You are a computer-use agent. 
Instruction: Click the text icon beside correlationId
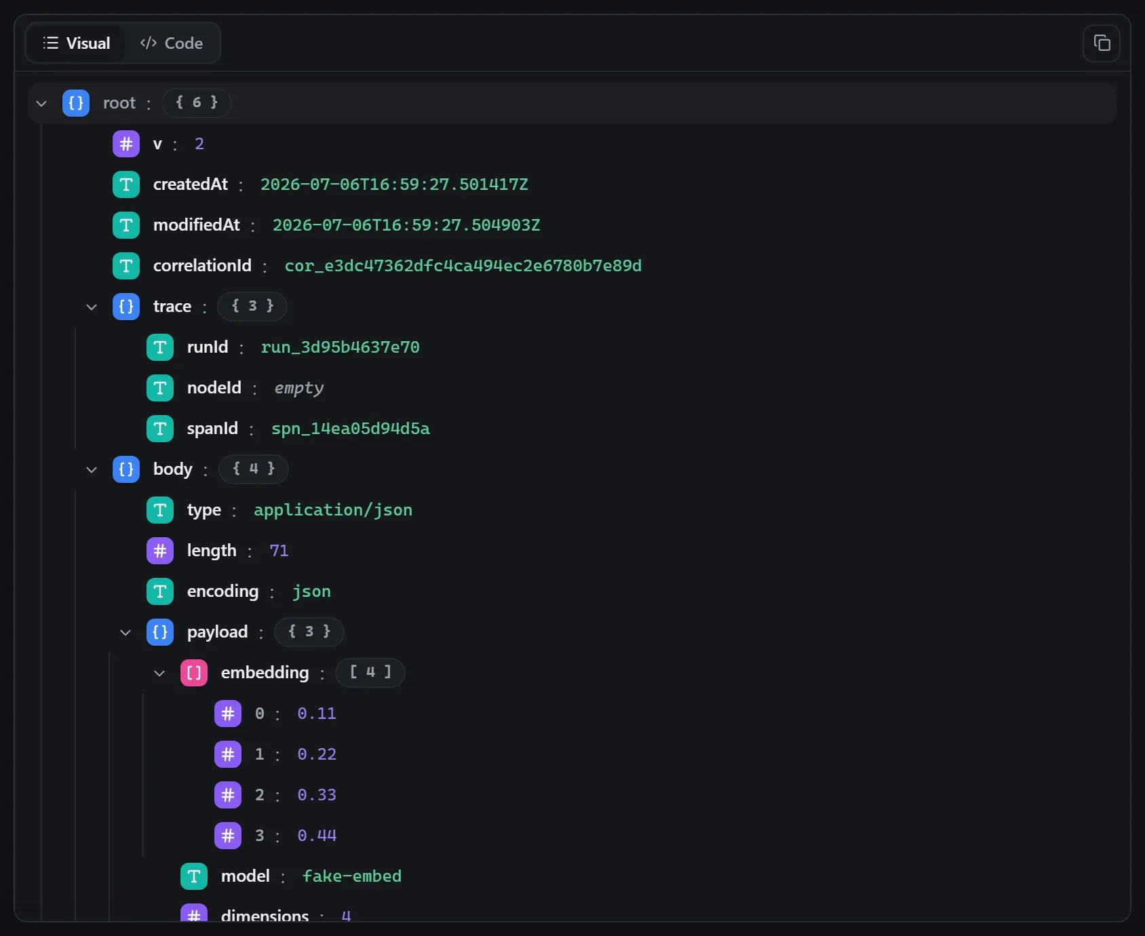pos(126,266)
